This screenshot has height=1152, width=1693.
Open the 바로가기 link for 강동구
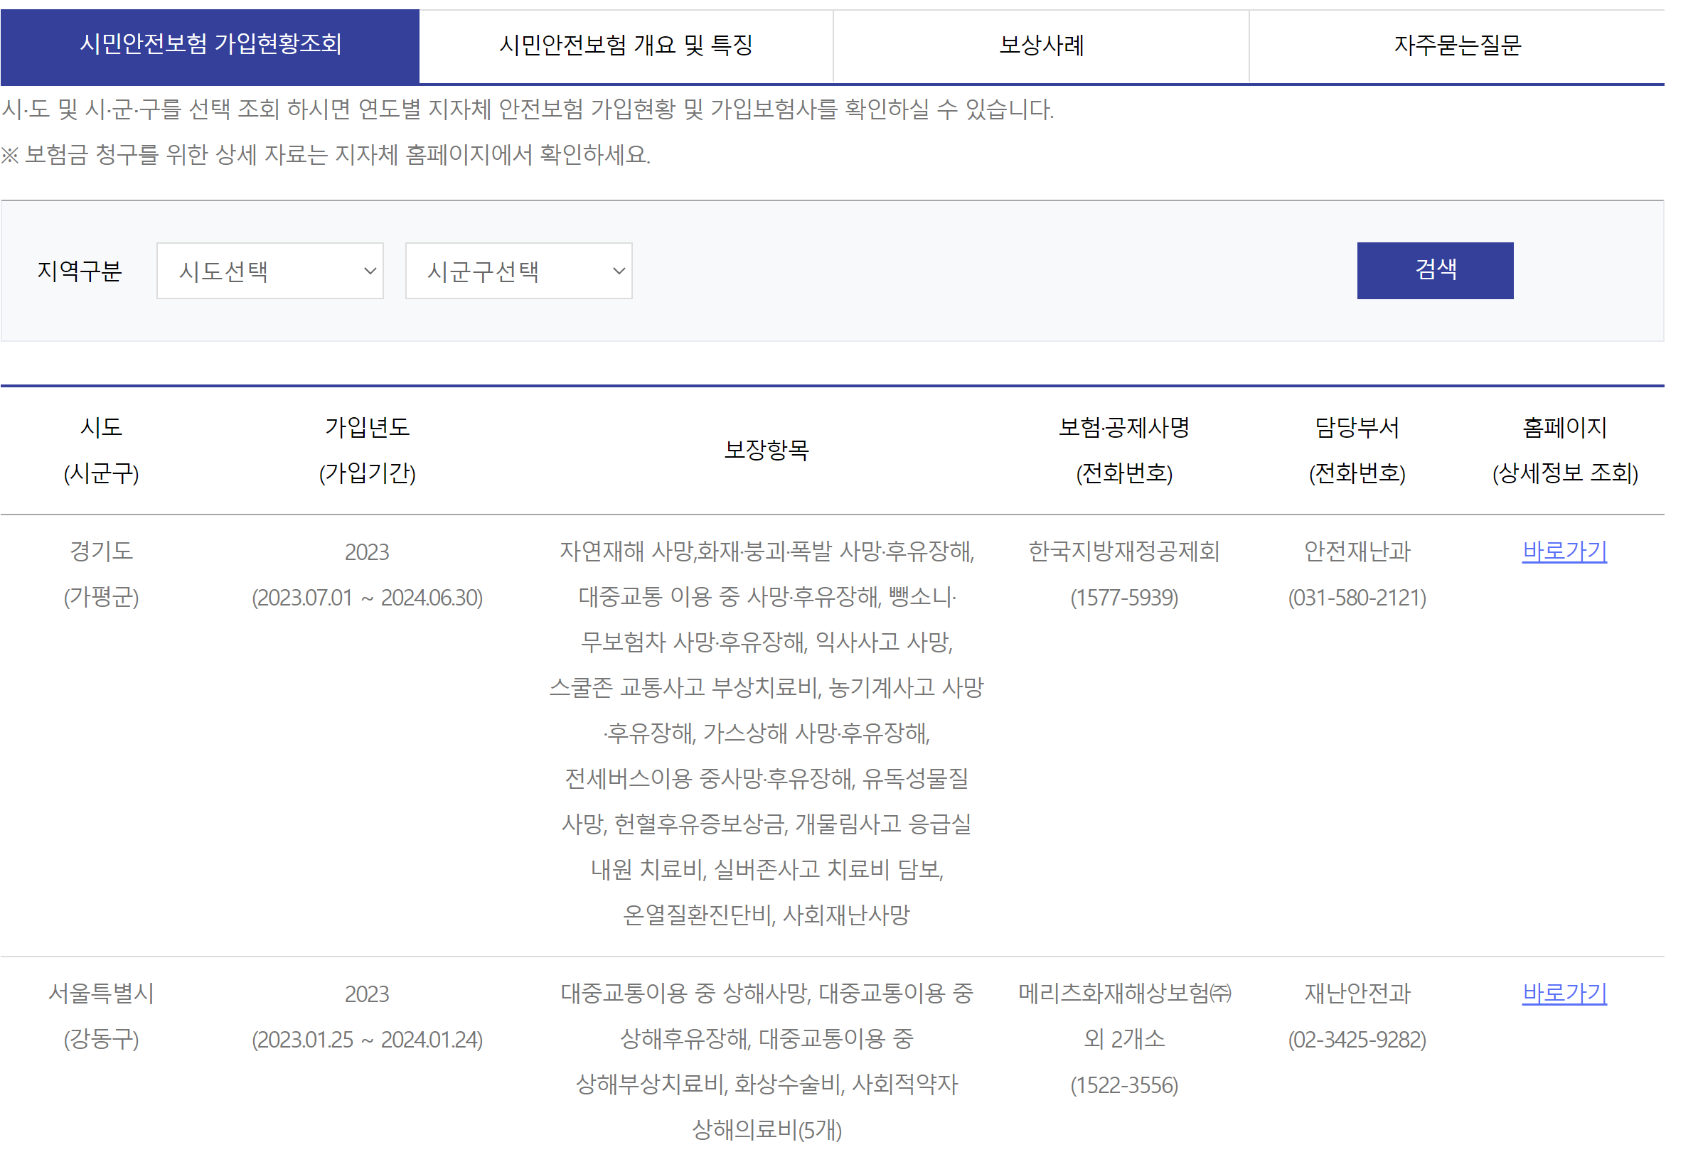(x=1564, y=993)
